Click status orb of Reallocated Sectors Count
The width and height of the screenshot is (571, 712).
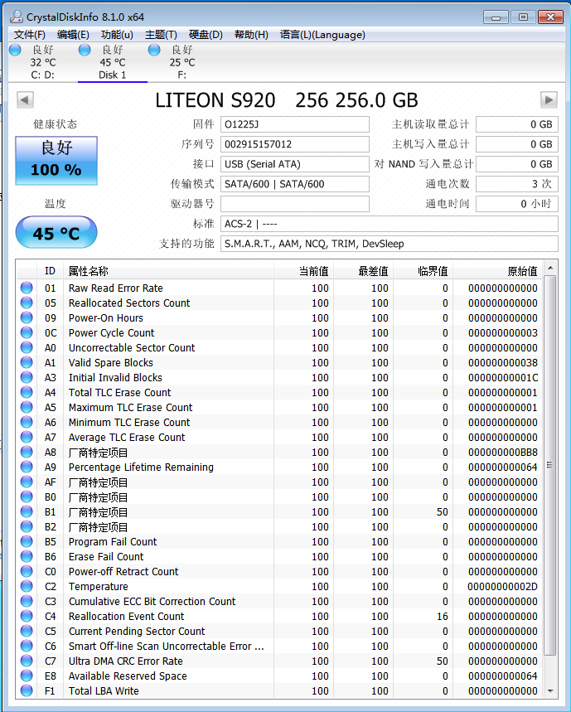[x=27, y=303]
